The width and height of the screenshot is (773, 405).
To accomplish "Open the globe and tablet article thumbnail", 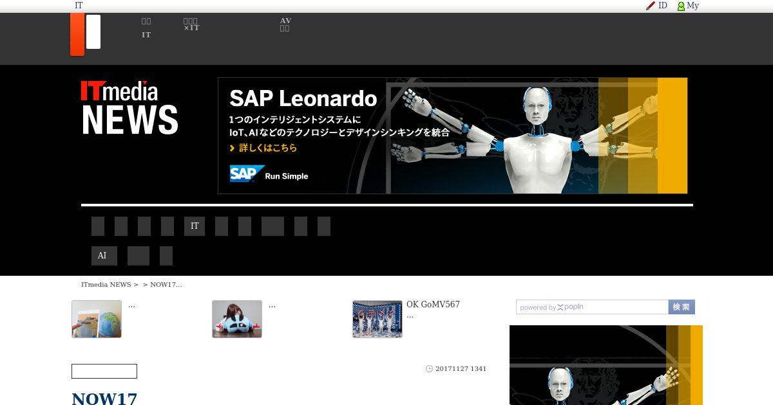I will (x=97, y=319).
